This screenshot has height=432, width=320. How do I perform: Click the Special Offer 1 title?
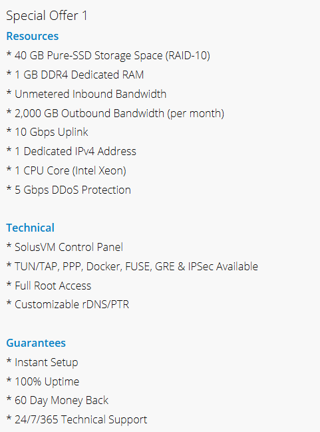tap(47, 16)
